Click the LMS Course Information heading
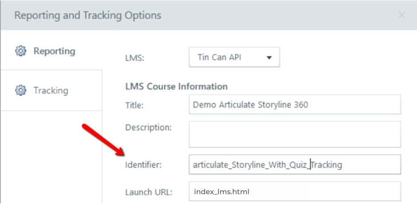The width and height of the screenshot is (417, 207). click(x=176, y=86)
